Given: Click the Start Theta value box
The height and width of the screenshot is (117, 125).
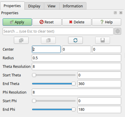Looking at the screenshot, I should click(x=99, y=75).
